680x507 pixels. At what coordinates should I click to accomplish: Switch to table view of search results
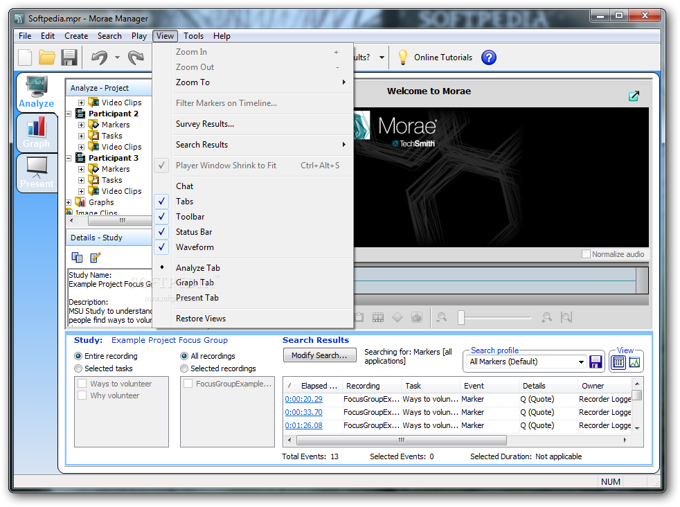pos(618,362)
